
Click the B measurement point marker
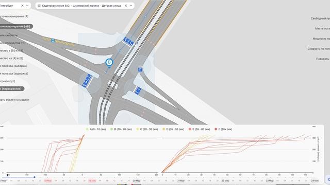pos(109,62)
